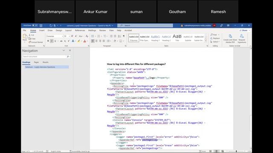273x153 pixels.
Task: Apply the Heading 1 style
Action: [x=155, y=38]
